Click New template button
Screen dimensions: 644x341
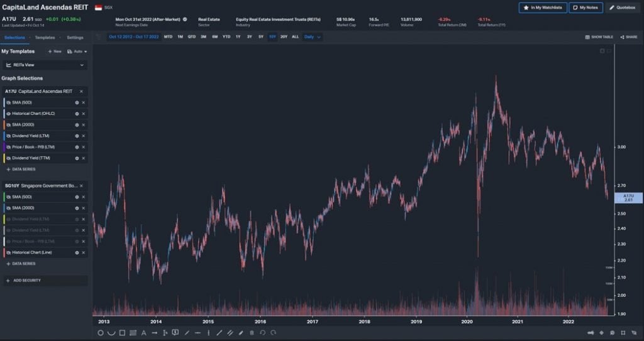pyautogui.click(x=55, y=51)
